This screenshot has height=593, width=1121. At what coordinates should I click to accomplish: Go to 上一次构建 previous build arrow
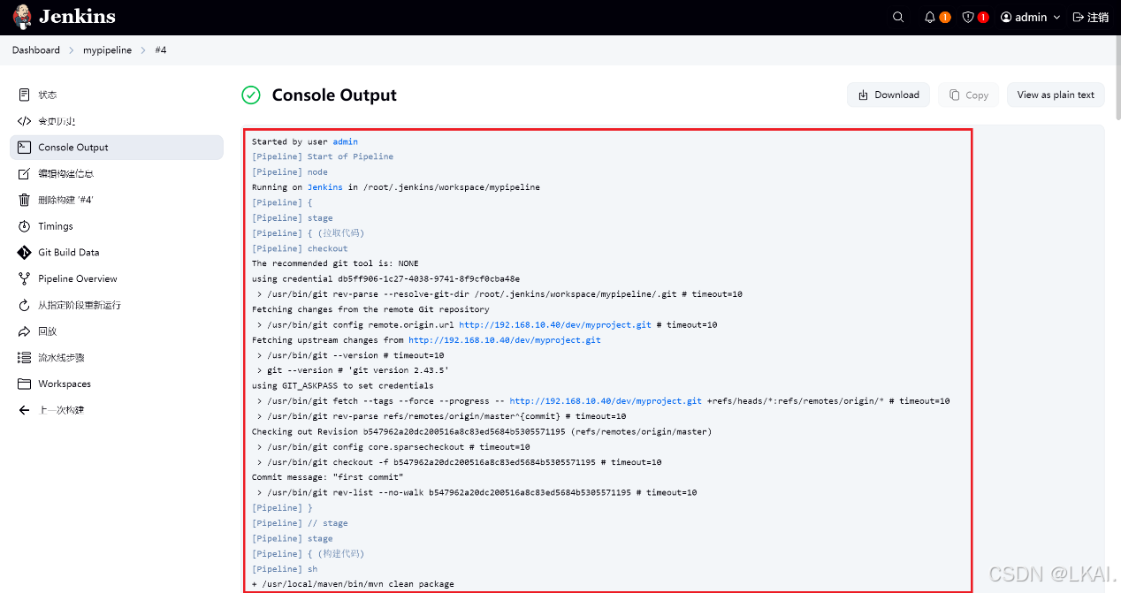pos(24,410)
